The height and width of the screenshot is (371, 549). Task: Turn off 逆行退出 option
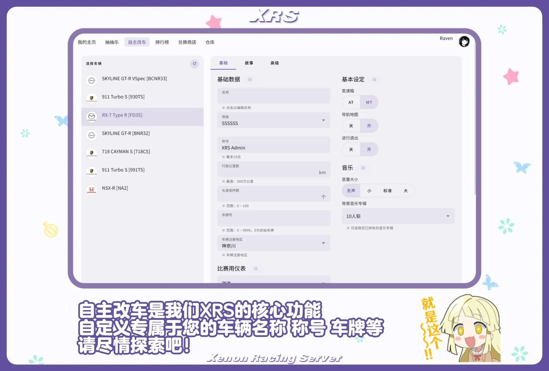(351, 149)
